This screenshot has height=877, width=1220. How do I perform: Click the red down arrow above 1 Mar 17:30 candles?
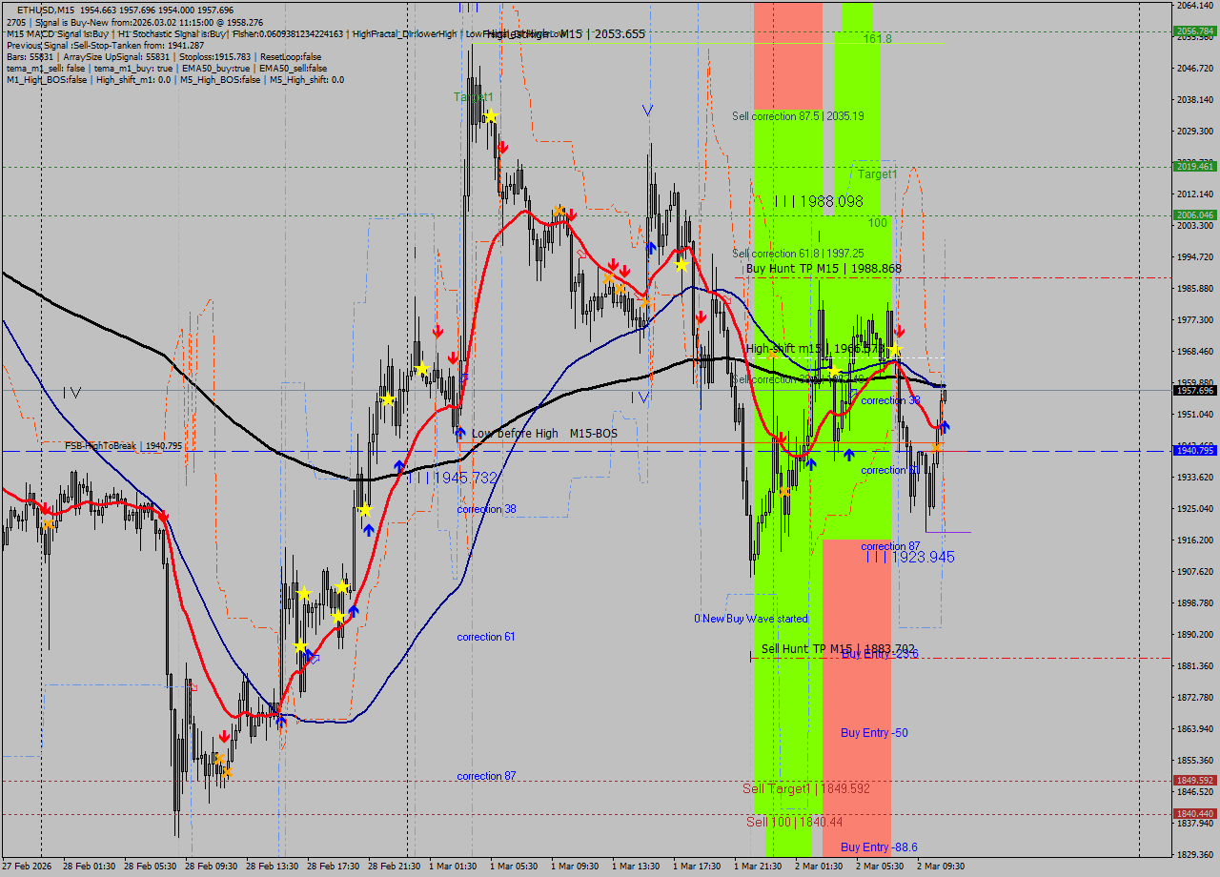tap(701, 317)
